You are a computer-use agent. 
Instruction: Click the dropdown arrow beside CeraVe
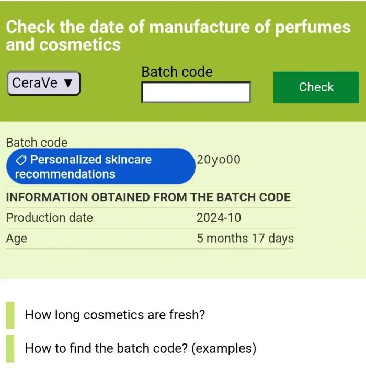68,83
